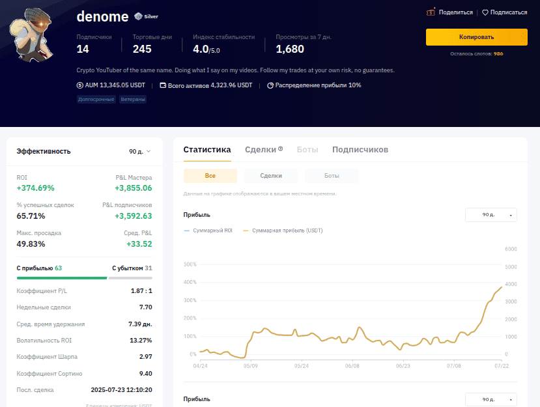Image resolution: width=540 pixels, height=407 pixels.
Task: Click the success rate value 65.71%
Action: tap(31, 216)
